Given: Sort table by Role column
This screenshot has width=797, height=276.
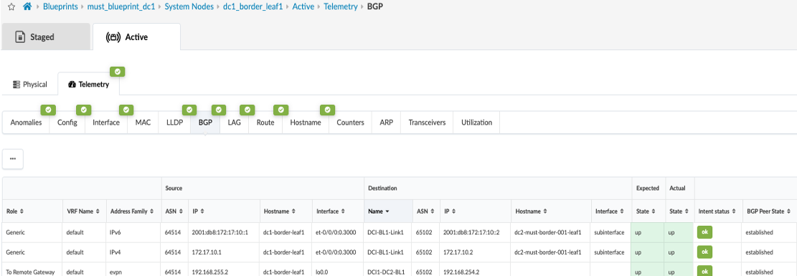Looking at the screenshot, I should (x=15, y=211).
